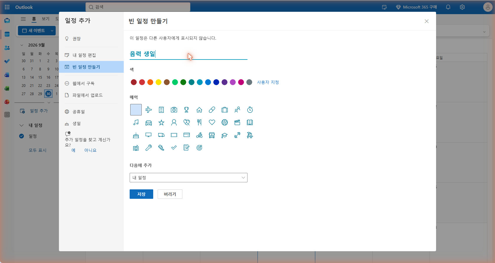Select the airplane charm icon
Screen dimensions: 495x263
click(x=148, y=110)
